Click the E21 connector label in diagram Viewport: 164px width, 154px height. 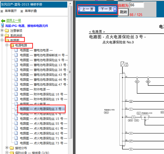pyautogui.click(x=139, y=113)
